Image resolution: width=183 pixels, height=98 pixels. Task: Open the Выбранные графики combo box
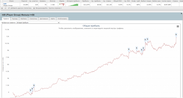38,23
